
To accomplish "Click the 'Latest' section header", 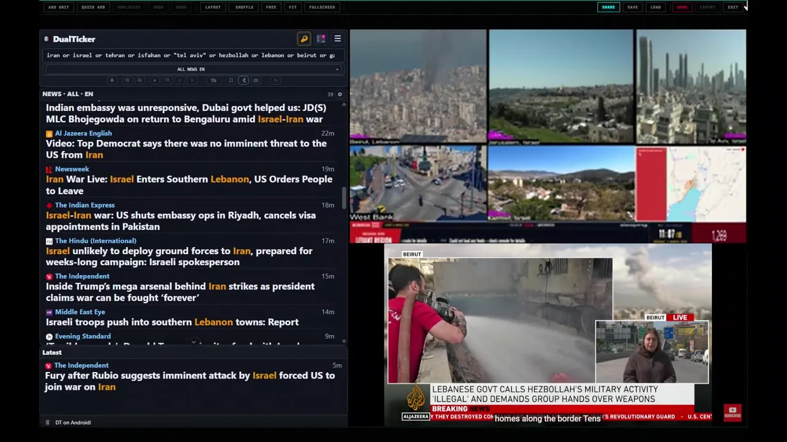I will [x=52, y=352].
